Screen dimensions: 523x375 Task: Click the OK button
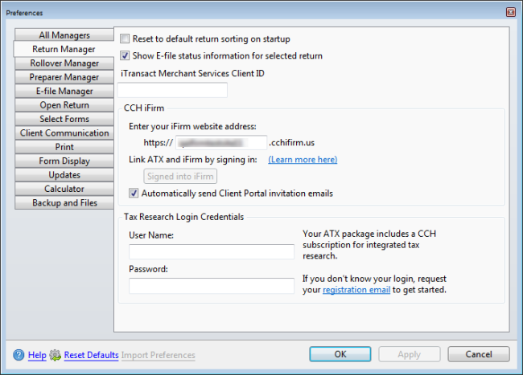[x=340, y=354]
